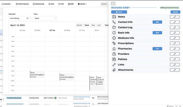Click the Today button on calendar
Viewport: 183px width, 107px height.
106,25
